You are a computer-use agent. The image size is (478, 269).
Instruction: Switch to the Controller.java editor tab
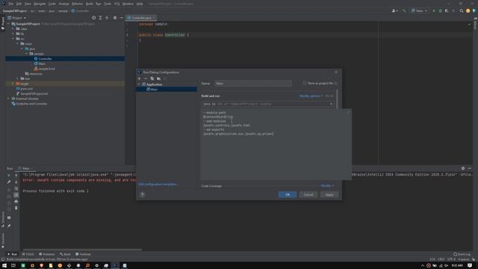(x=141, y=18)
